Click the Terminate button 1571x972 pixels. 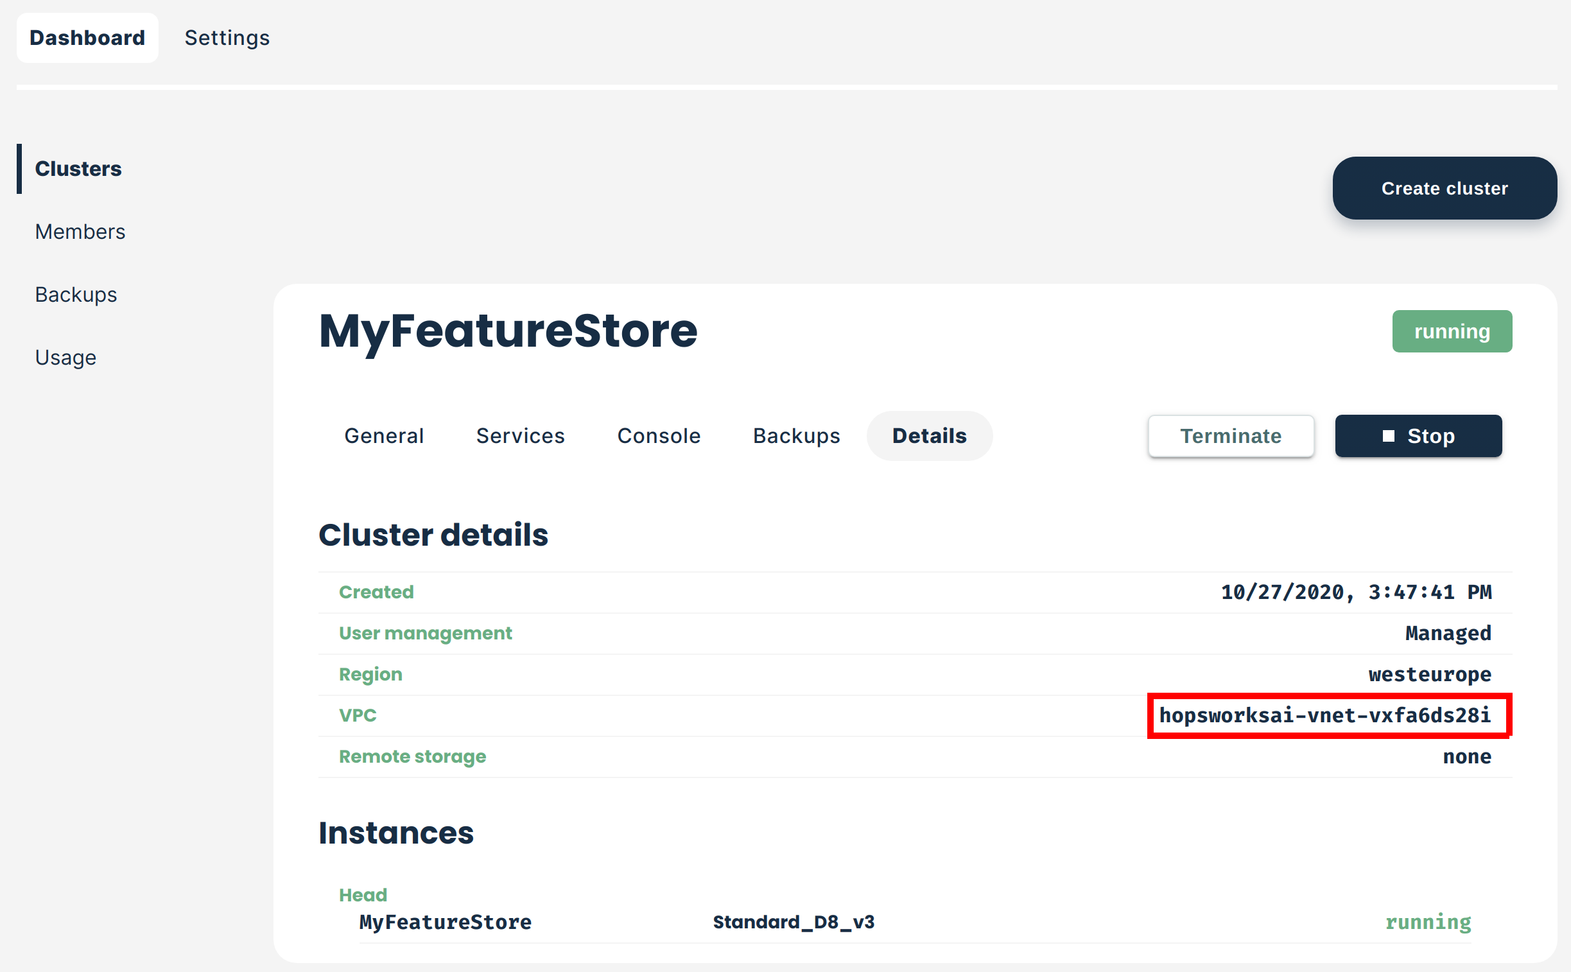click(x=1230, y=436)
